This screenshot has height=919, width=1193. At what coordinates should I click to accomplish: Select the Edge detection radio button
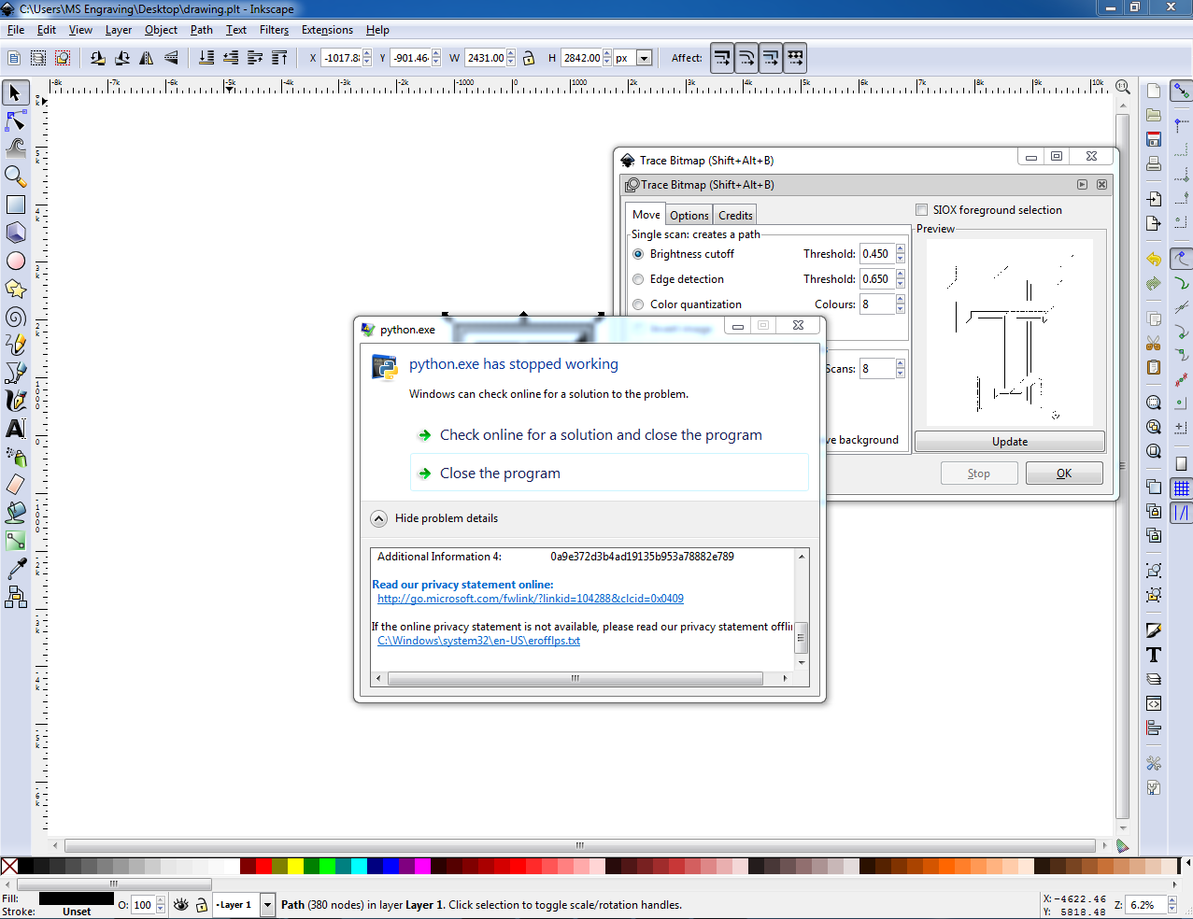coord(638,278)
